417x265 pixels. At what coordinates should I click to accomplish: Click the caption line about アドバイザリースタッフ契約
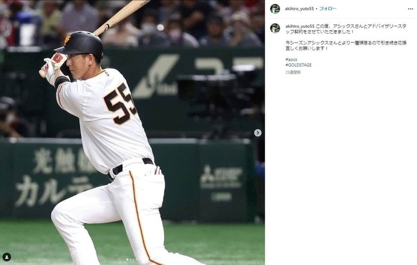346,29
